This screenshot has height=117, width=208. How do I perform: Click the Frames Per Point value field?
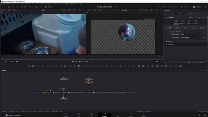pos(199,32)
